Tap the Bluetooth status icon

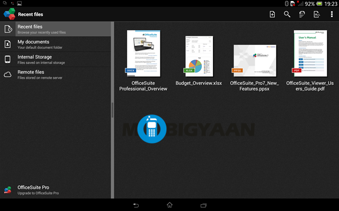287,4
